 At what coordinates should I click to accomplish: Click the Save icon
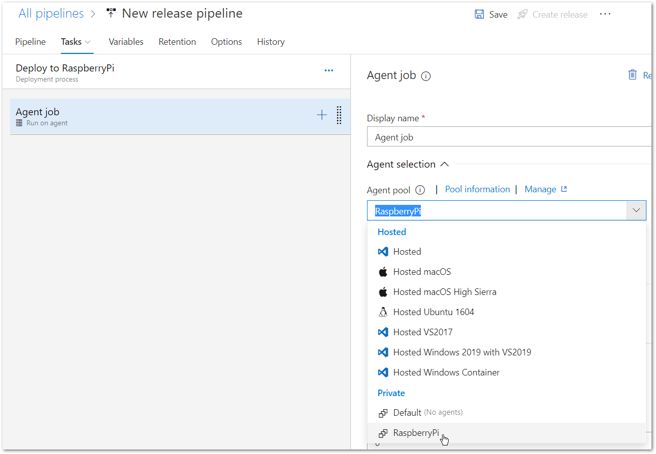click(x=478, y=14)
